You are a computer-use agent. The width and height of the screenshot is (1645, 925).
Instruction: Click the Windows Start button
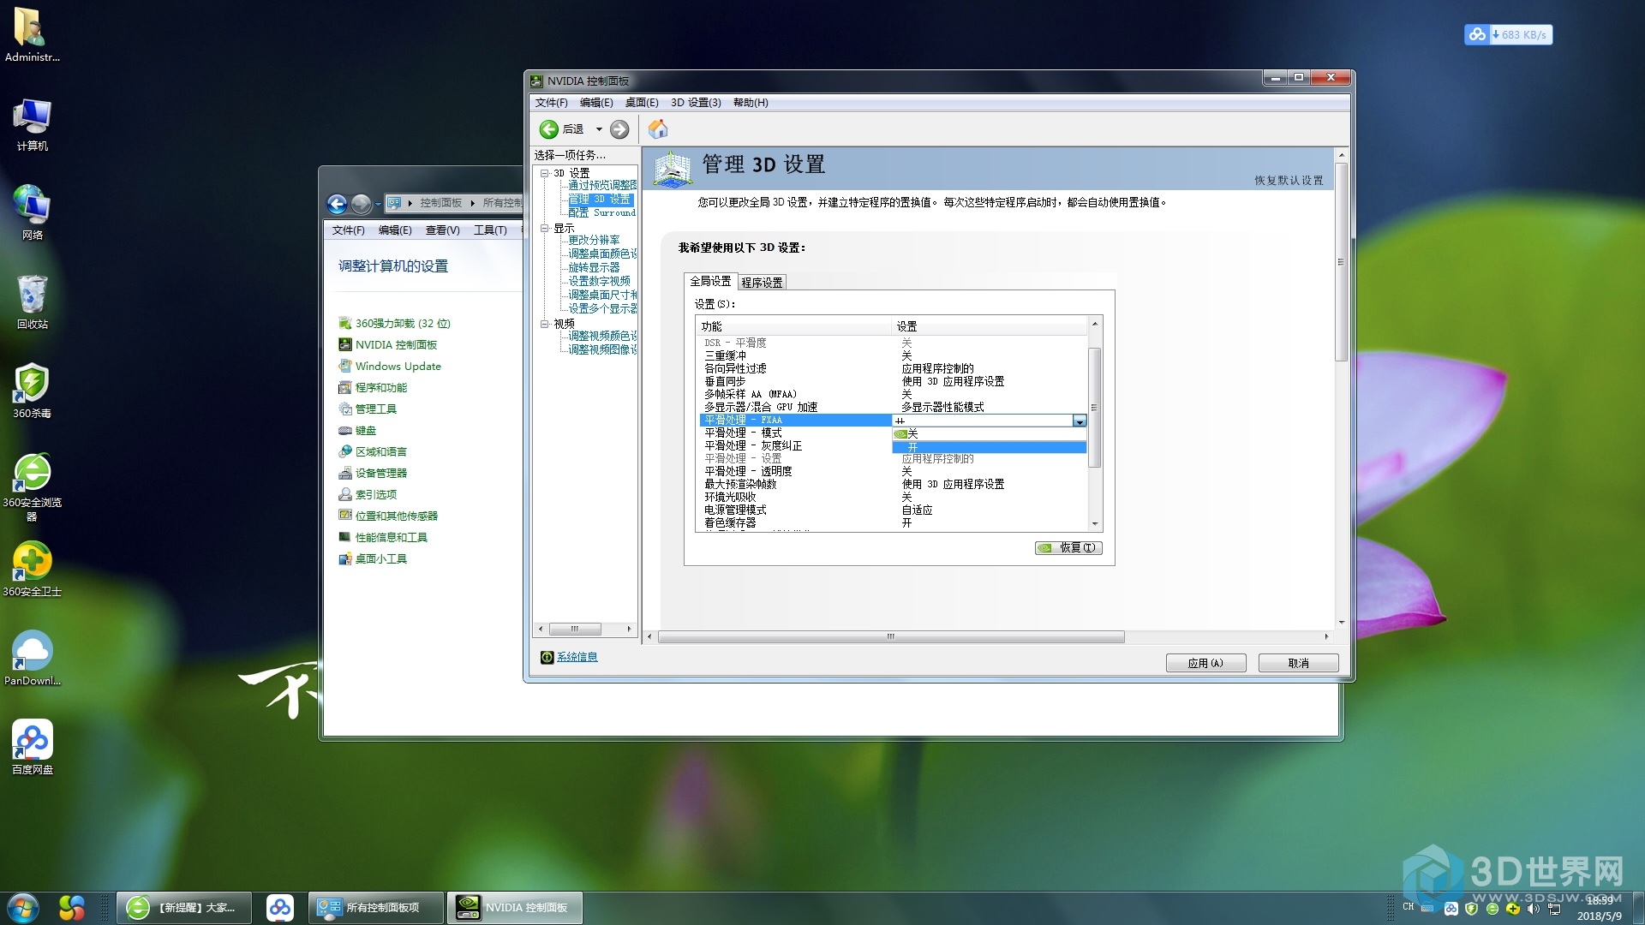click(23, 908)
